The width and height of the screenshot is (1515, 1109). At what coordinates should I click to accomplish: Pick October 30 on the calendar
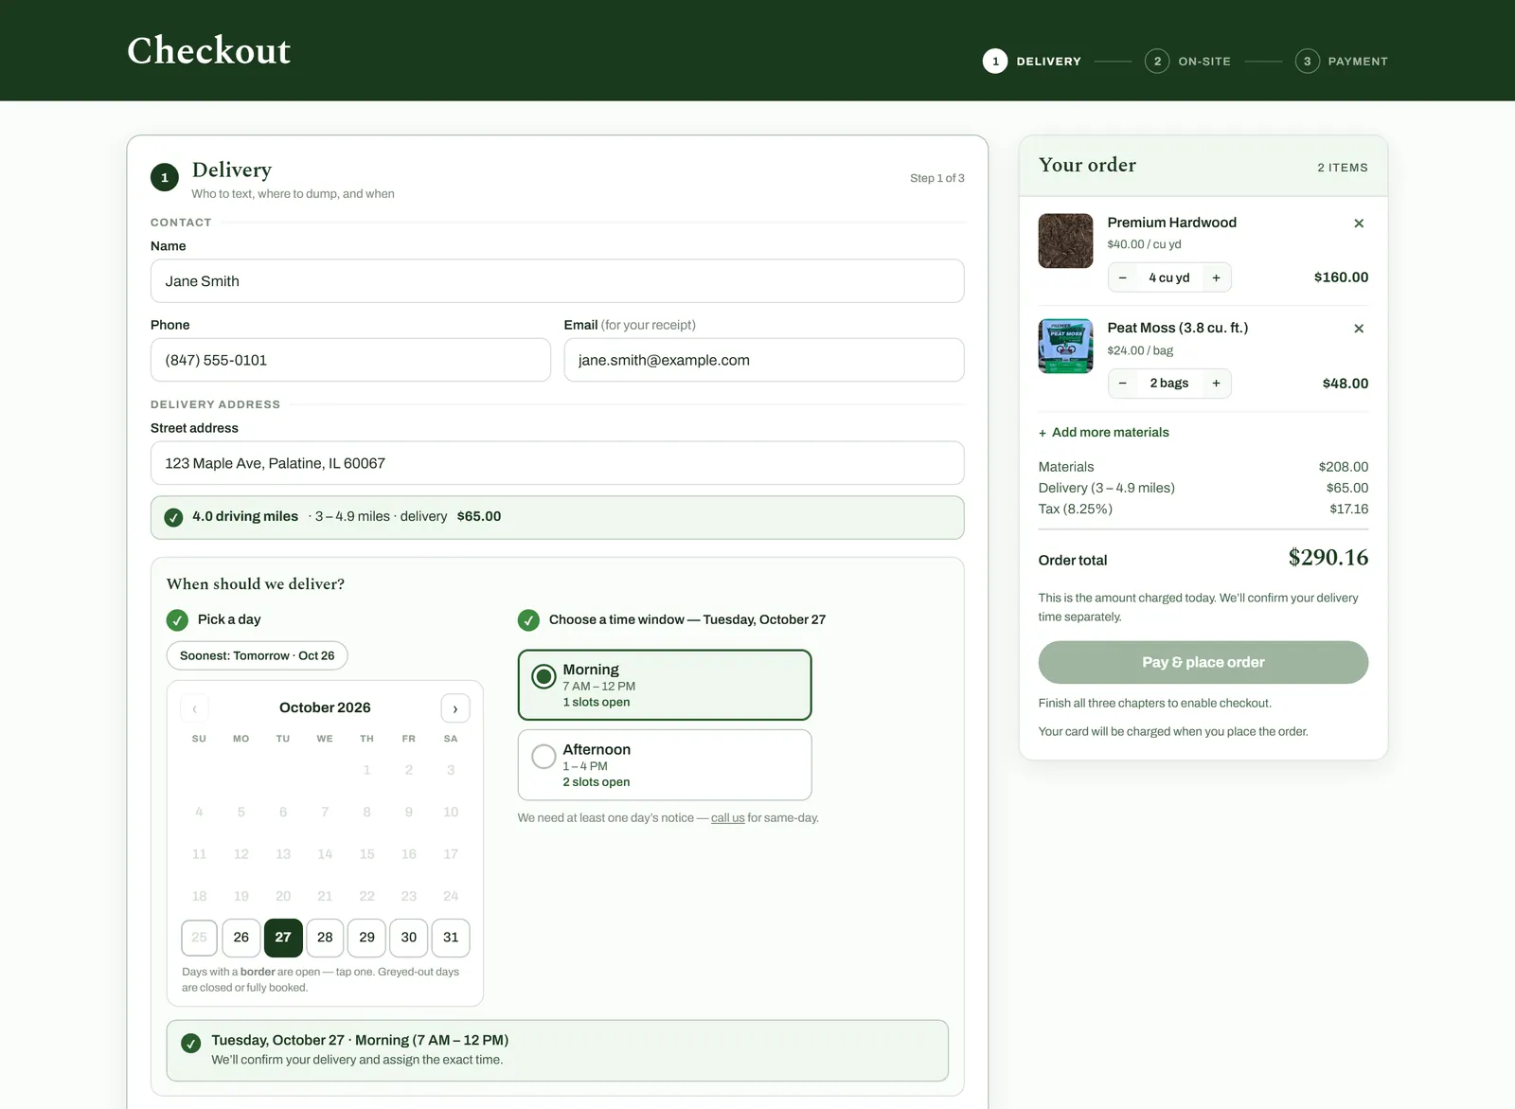click(x=409, y=938)
